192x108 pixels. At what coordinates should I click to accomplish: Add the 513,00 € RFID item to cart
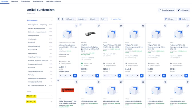tap(119, 76)
